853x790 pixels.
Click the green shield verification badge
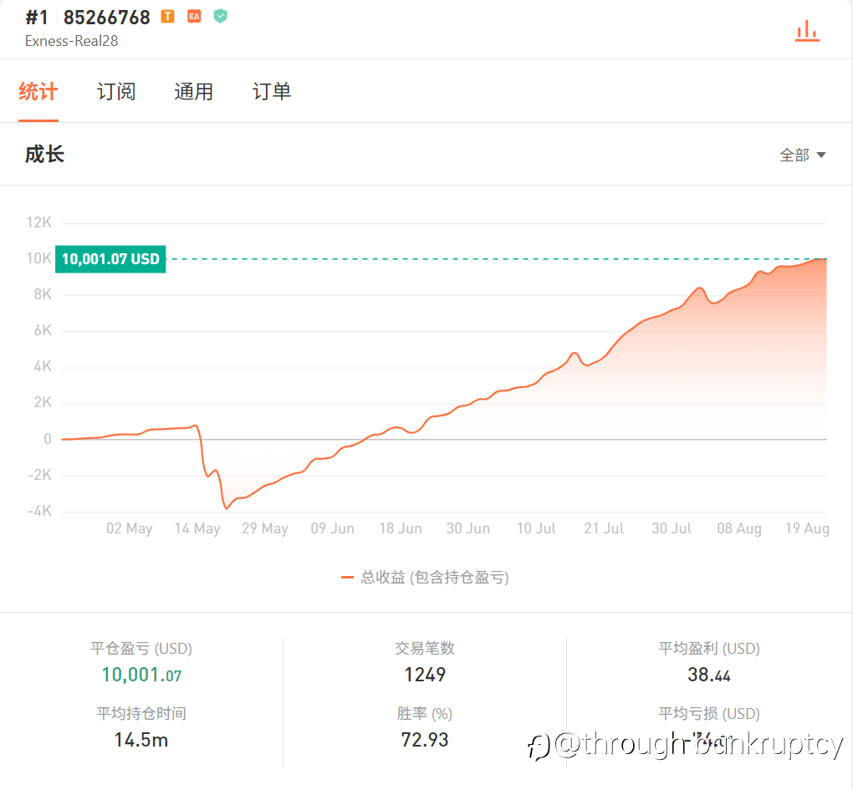point(220,17)
